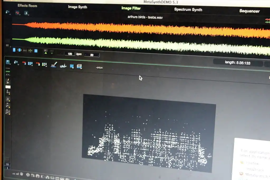270x180 pixels.
Task: Switch to the Effects Room tab
Action: pos(27,6)
